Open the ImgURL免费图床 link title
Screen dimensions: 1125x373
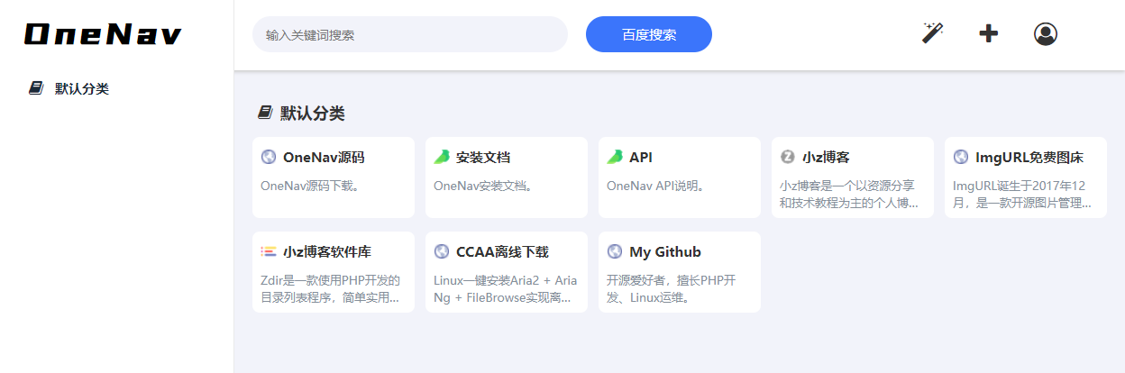coord(1029,157)
